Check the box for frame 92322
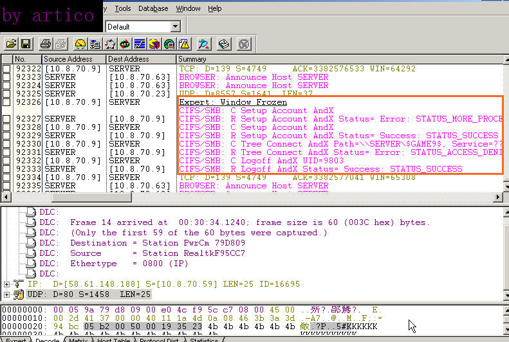 click(x=6, y=69)
